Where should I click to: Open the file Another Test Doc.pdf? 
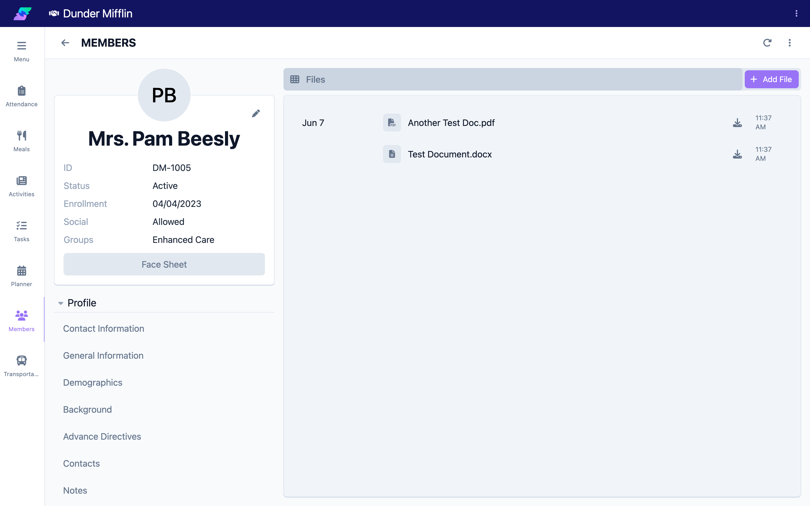pos(451,123)
